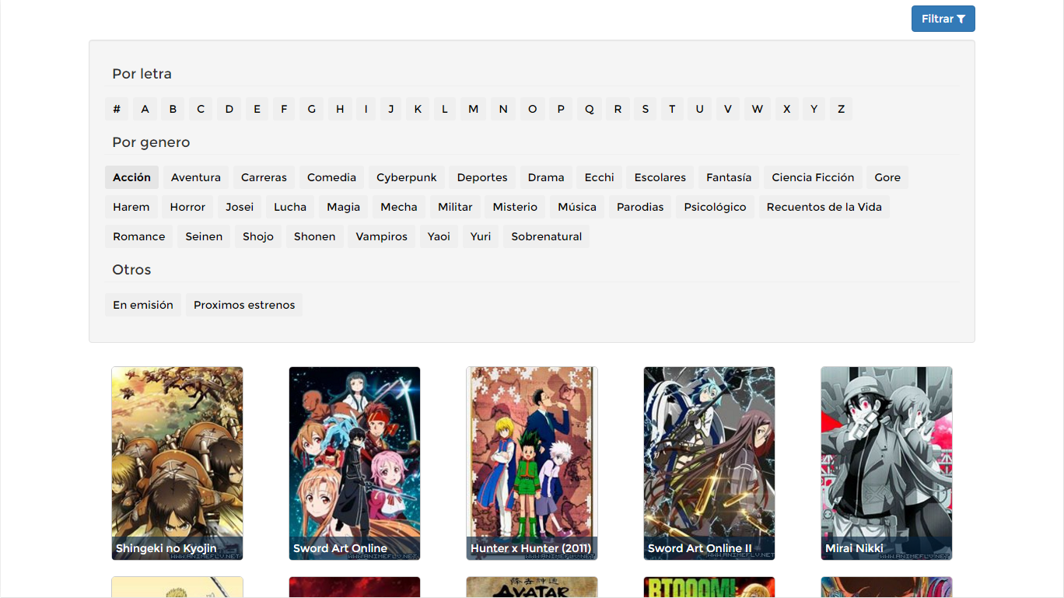Select Recuentos de la Vida genre
The width and height of the screenshot is (1064, 598).
pos(824,207)
